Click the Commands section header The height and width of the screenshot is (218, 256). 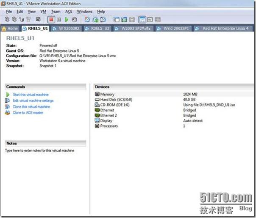45,87
